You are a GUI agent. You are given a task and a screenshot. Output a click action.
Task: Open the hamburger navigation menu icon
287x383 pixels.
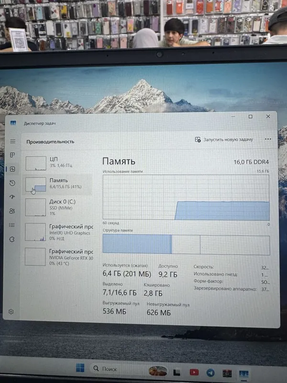[x=13, y=141]
